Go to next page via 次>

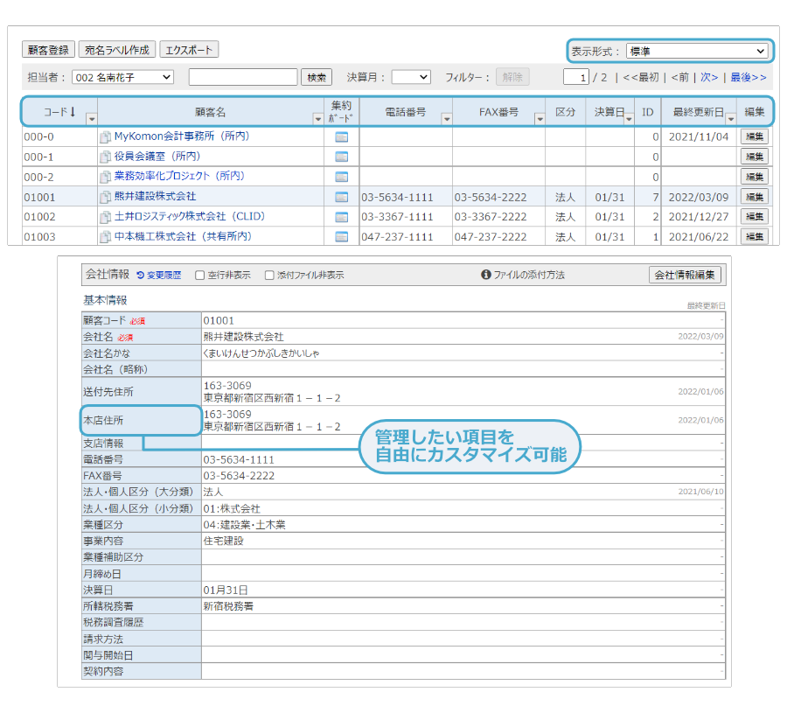click(x=709, y=77)
